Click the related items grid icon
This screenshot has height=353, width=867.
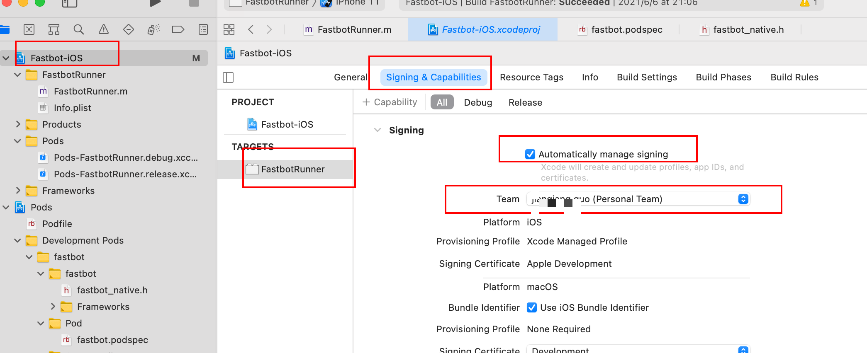pos(229,29)
